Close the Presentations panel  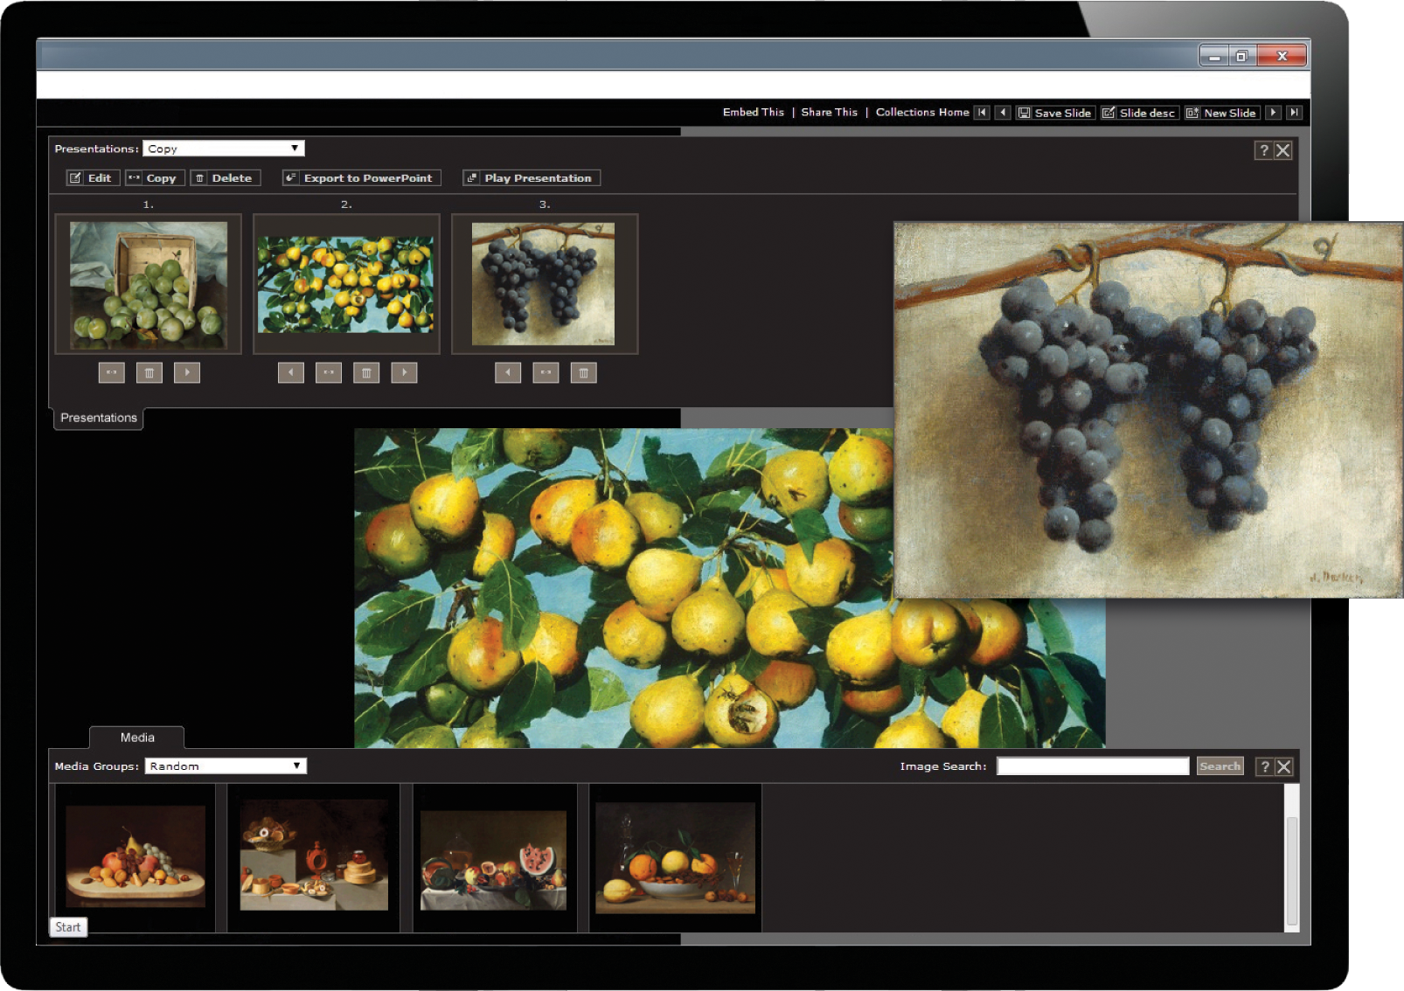pos(1283,150)
